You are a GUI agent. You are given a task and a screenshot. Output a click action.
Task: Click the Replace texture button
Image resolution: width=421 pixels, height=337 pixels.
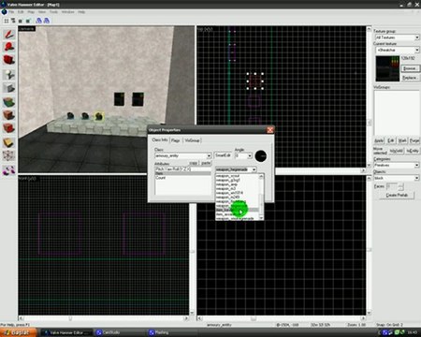point(410,78)
